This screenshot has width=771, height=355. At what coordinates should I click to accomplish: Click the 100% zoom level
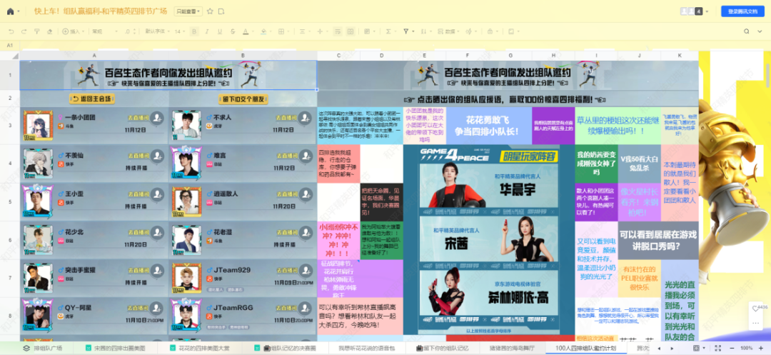coord(747,348)
